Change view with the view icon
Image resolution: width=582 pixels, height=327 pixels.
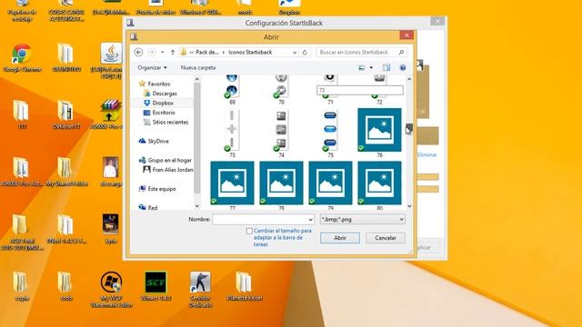pyautogui.click(x=361, y=68)
